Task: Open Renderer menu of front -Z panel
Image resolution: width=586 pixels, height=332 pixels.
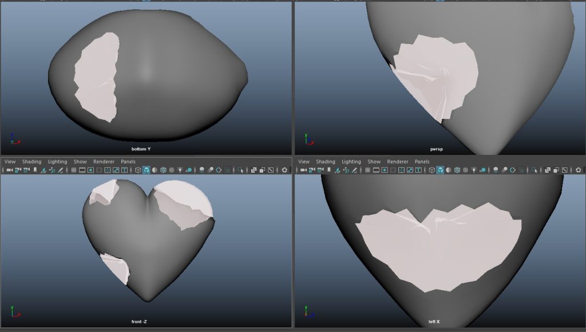Action: [104, 162]
